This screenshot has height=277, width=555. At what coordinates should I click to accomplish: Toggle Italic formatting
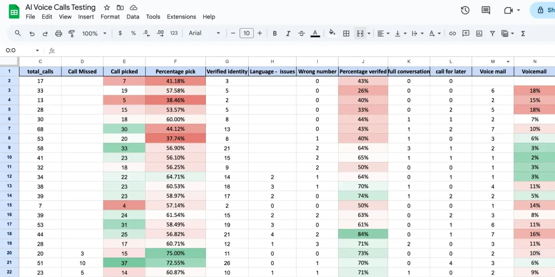pyautogui.click(x=288, y=34)
